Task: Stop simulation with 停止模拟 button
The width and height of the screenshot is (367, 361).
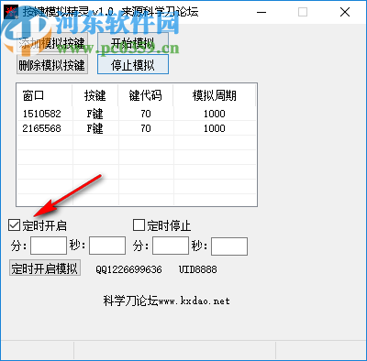Action: point(133,64)
